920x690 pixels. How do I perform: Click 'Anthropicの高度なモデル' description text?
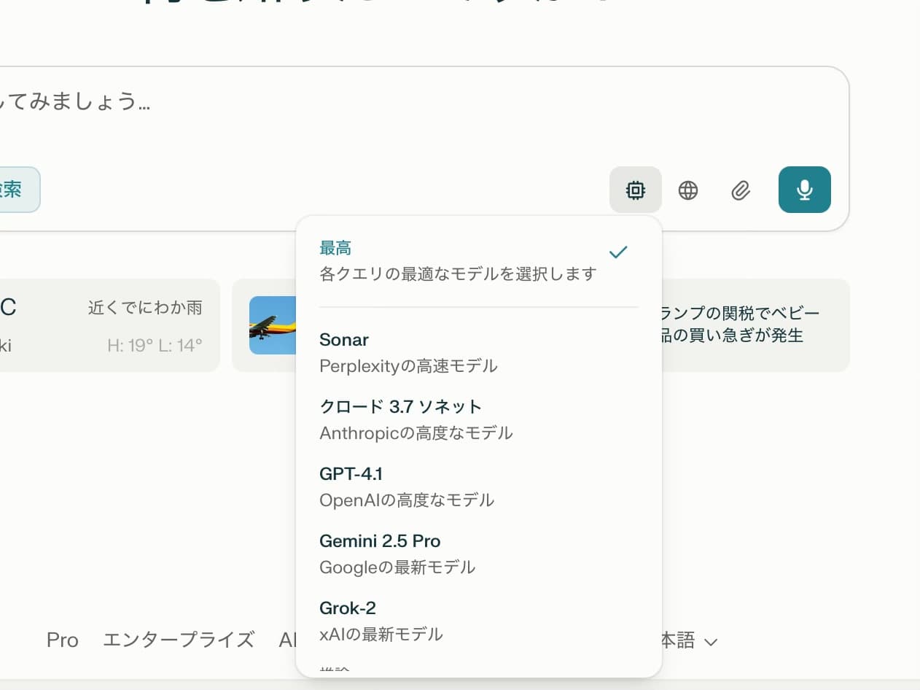(416, 433)
